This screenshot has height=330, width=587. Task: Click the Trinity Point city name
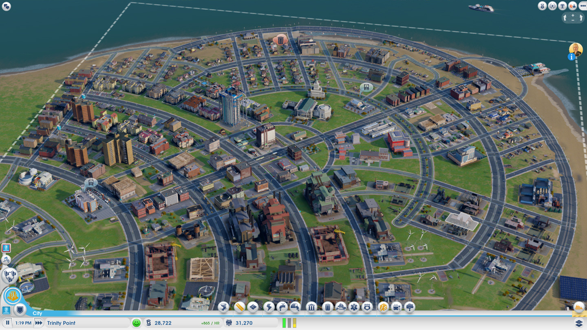(61, 323)
